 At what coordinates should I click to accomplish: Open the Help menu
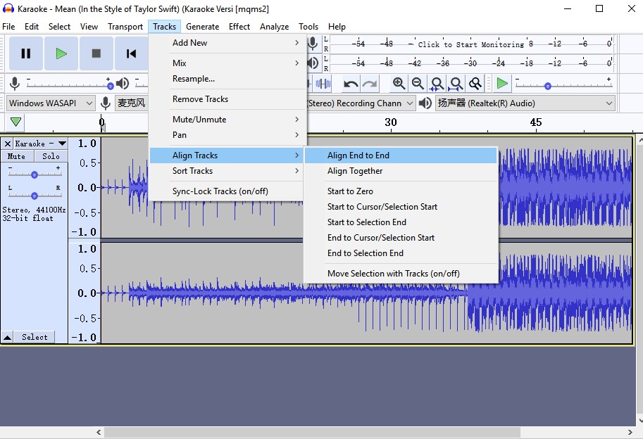[x=337, y=27]
